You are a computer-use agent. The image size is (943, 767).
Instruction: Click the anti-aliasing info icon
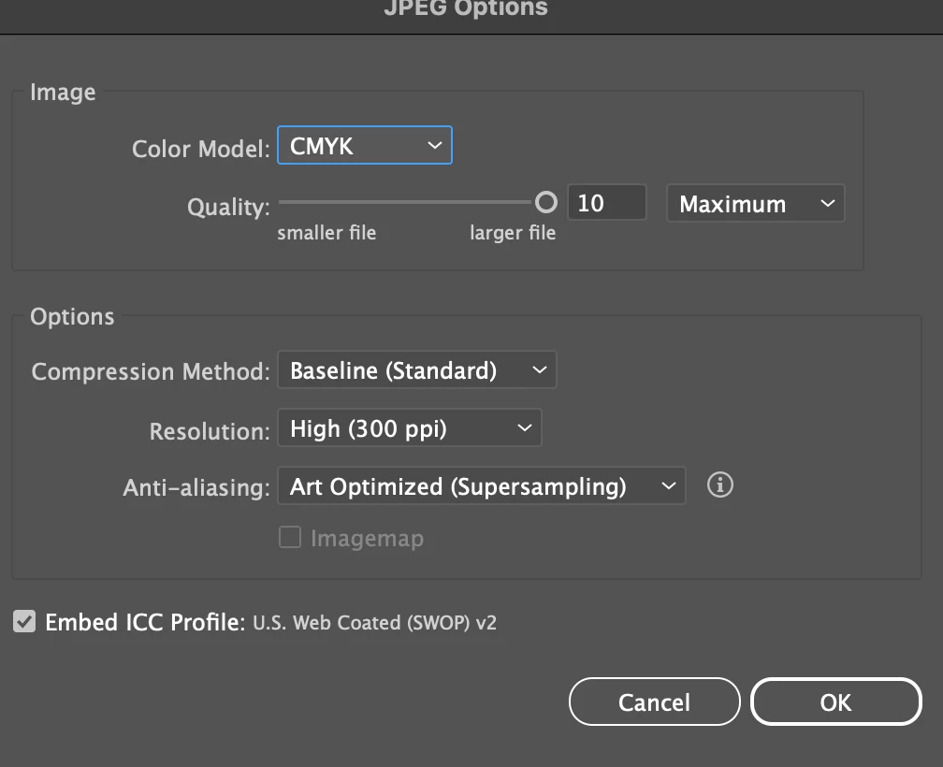pyautogui.click(x=720, y=485)
